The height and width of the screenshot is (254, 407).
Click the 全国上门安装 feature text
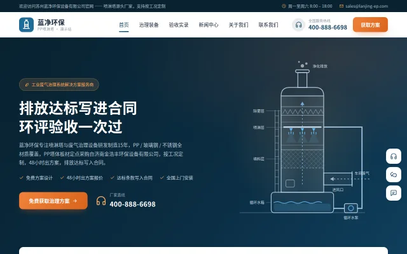(x=179, y=178)
